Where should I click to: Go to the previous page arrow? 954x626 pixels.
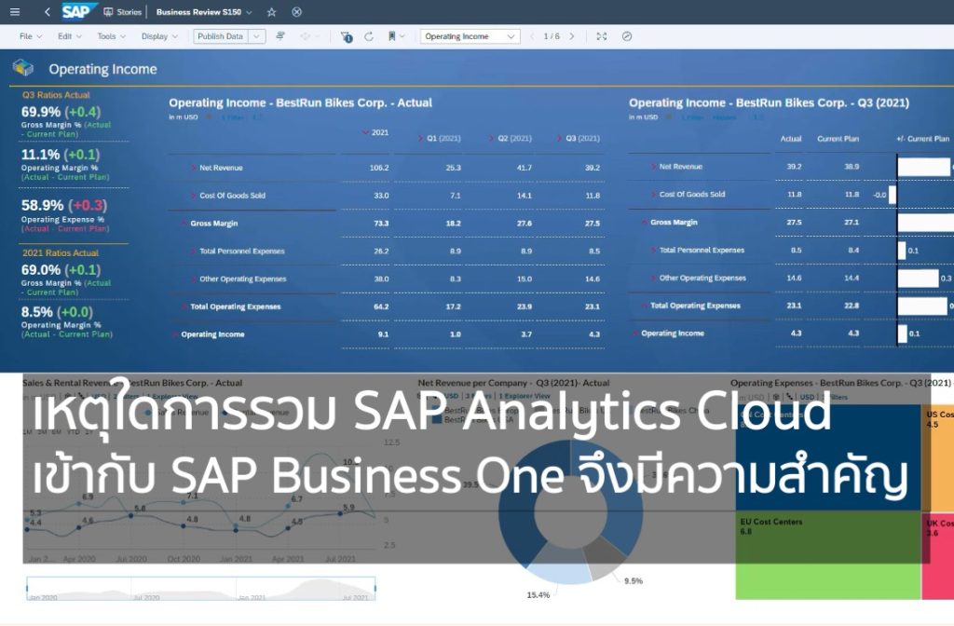point(532,36)
